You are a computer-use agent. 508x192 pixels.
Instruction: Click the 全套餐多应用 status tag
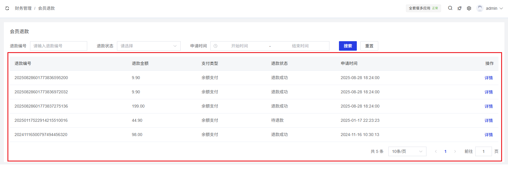(423, 8)
